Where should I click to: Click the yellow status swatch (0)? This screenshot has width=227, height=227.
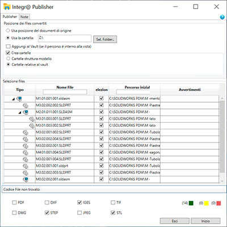coord(206,203)
